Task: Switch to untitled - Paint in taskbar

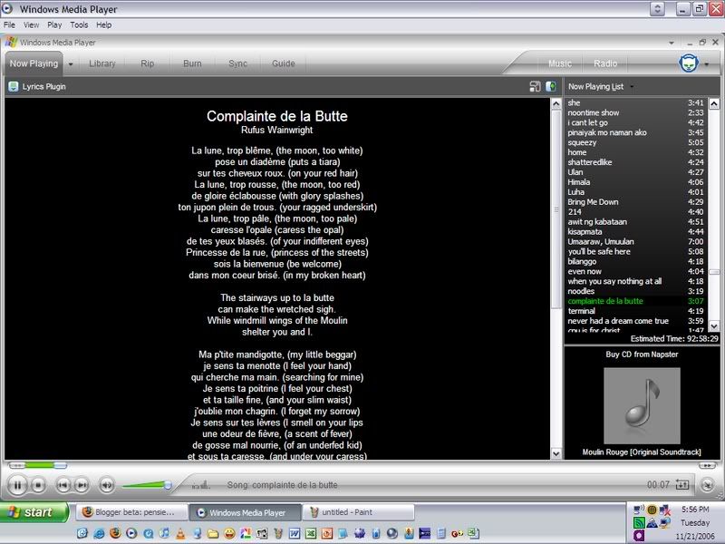Action: click(x=357, y=512)
